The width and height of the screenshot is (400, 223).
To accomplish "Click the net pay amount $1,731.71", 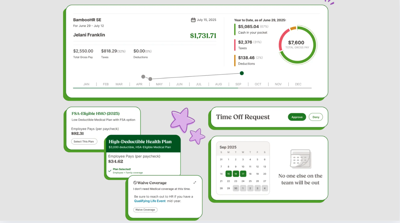I will click(x=203, y=36).
